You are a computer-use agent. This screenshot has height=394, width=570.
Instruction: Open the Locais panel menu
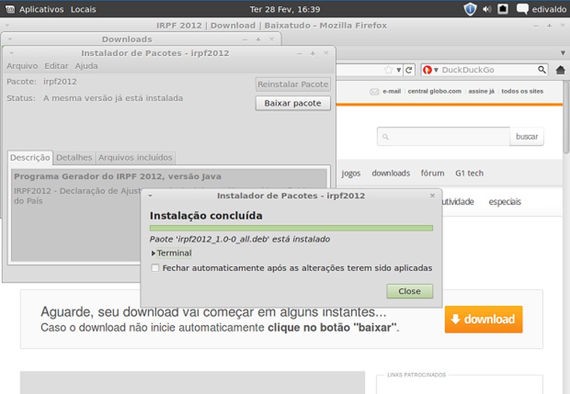83,9
